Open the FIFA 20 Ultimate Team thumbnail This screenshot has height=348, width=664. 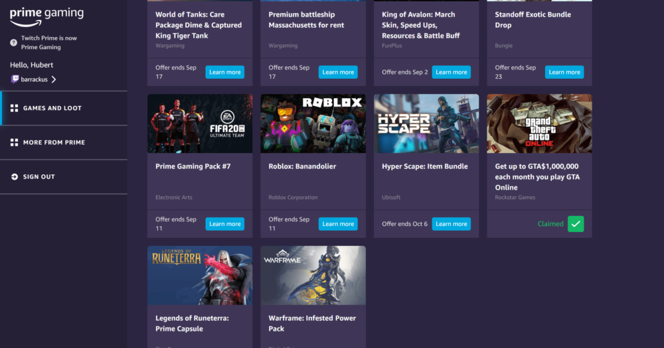tap(200, 123)
